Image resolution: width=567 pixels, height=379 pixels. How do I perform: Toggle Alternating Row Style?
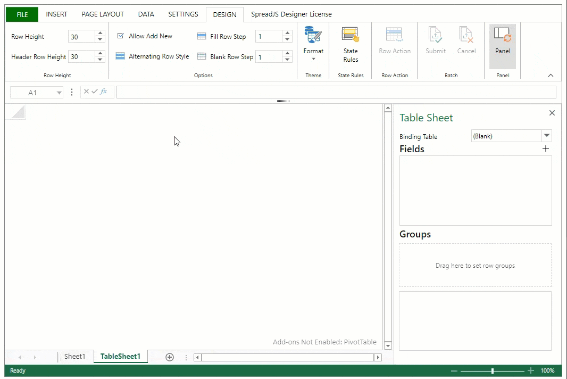click(x=152, y=56)
